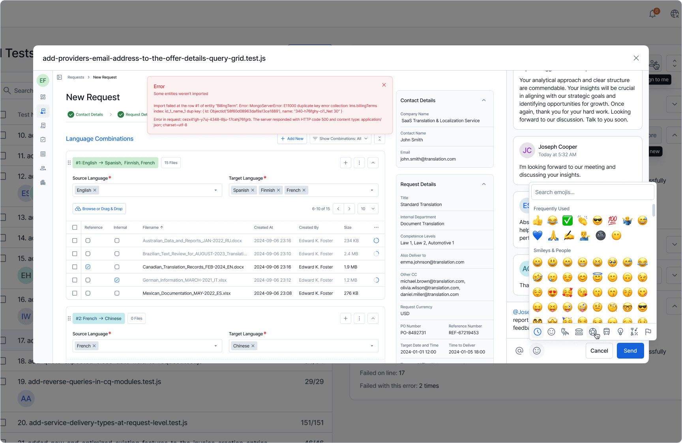Open the file table column options menu
This screenshot has height=443, width=682.
click(x=377, y=227)
